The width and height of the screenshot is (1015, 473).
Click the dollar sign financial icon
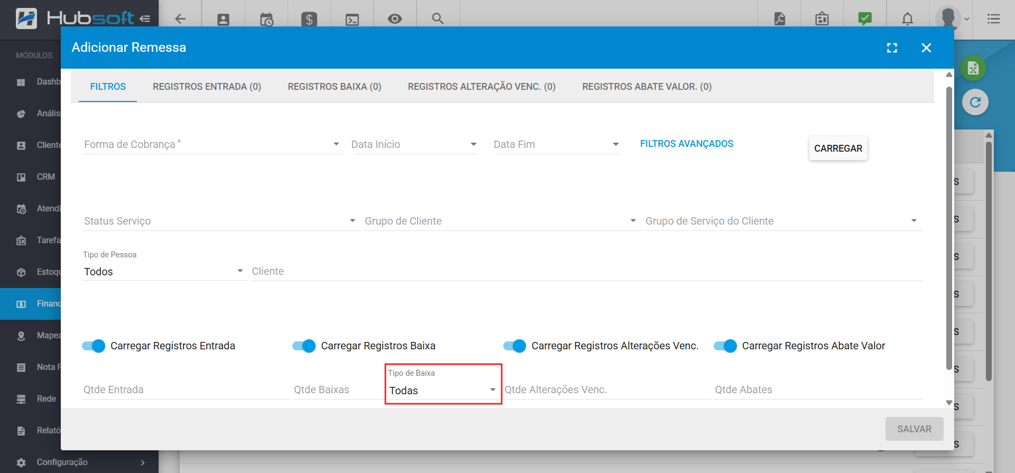(x=309, y=20)
